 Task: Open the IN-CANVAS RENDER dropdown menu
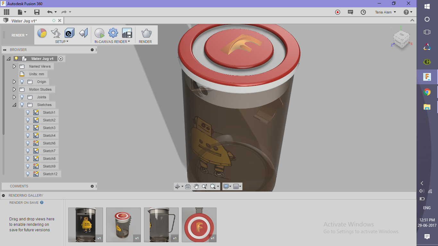(x=112, y=42)
